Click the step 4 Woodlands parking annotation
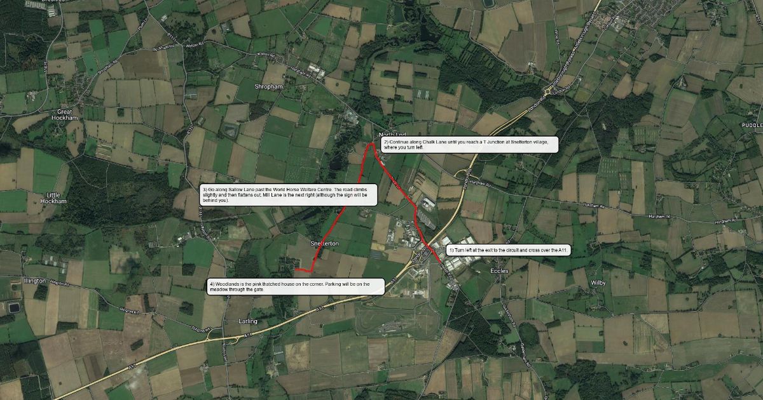Image resolution: width=763 pixels, height=400 pixels. (296, 286)
